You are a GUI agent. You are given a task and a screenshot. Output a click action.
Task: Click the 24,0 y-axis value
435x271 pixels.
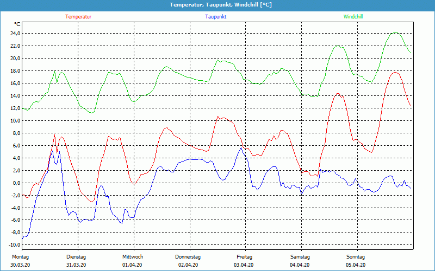point(15,34)
